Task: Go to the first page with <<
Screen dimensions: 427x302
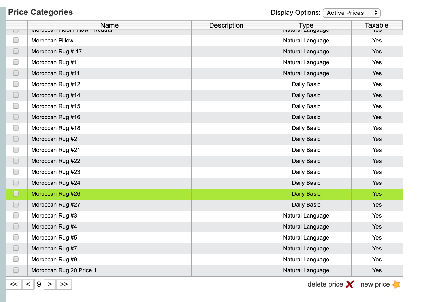Action: pos(14,284)
